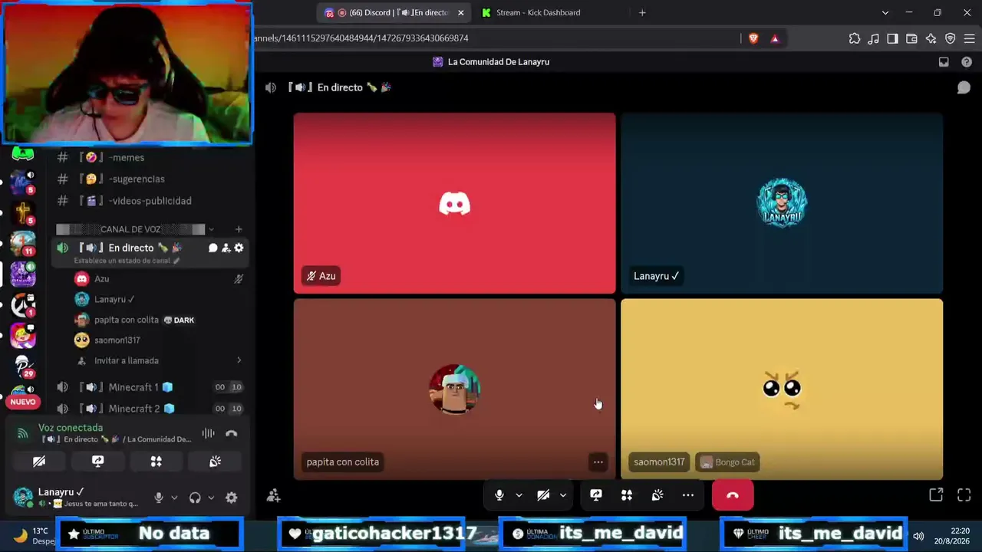Open the browser hamburger menu
The width and height of the screenshot is (982, 552).
click(x=969, y=38)
